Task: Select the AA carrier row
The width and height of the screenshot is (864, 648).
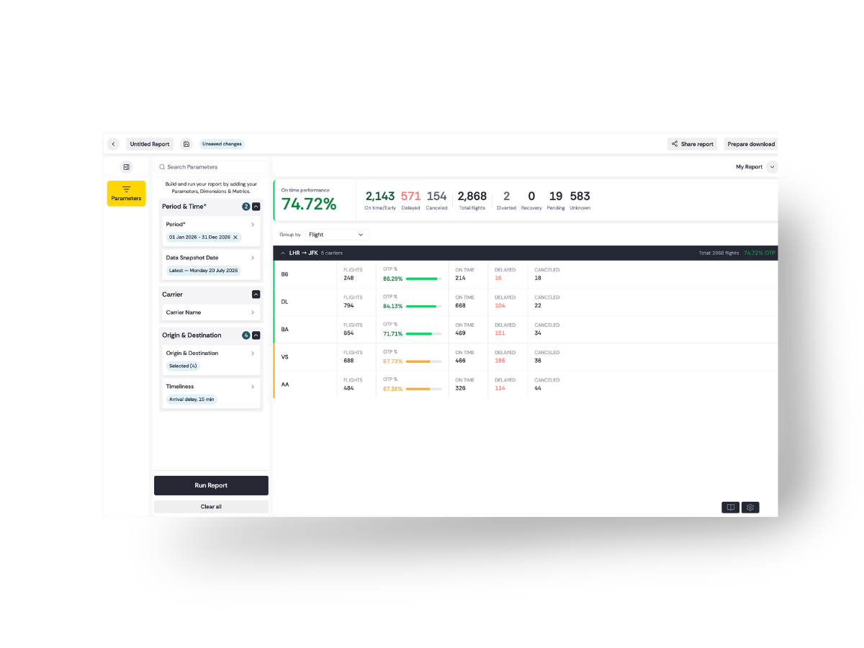Action: (526, 384)
